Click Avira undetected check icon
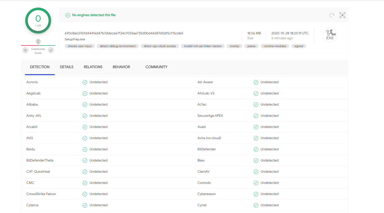Screen dimensions: 384x213 pos(256,138)
